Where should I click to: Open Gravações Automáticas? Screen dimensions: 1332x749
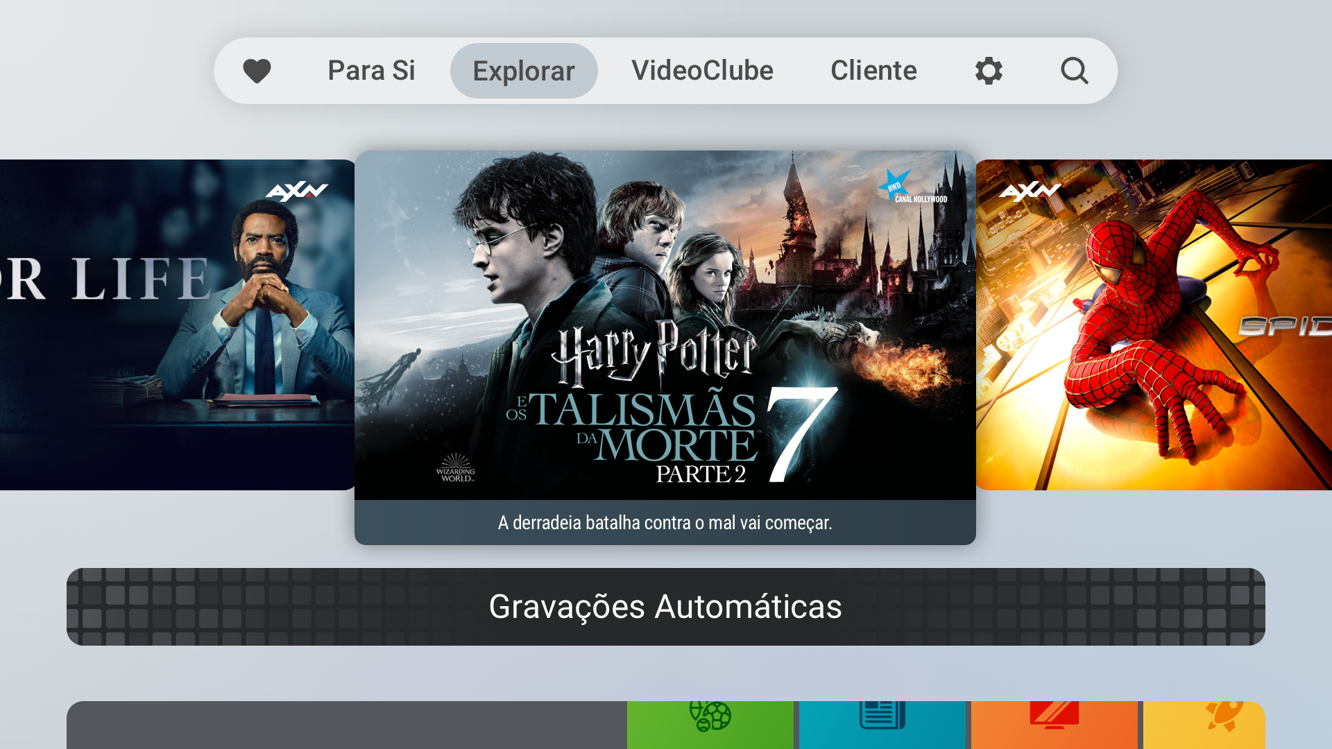(666, 606)
